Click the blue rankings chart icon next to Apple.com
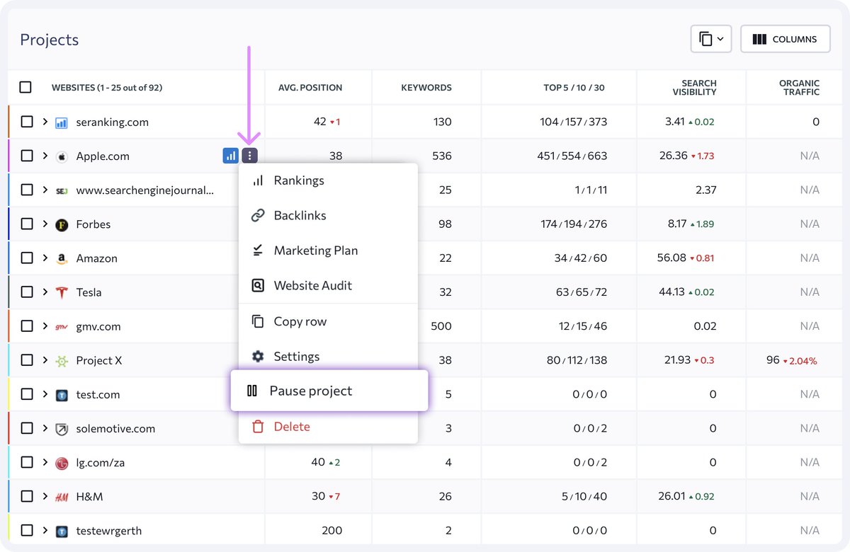 (x=230, y=155)
